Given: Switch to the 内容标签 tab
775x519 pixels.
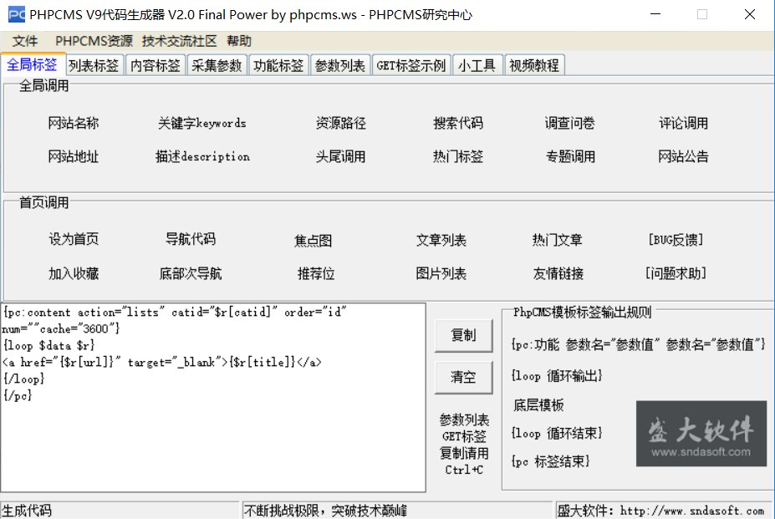Looking at the screenshot, I should (156, 65).
